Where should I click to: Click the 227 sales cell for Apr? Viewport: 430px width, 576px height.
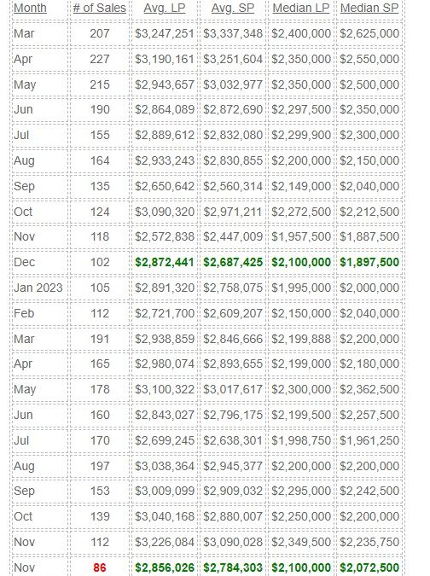100,59
